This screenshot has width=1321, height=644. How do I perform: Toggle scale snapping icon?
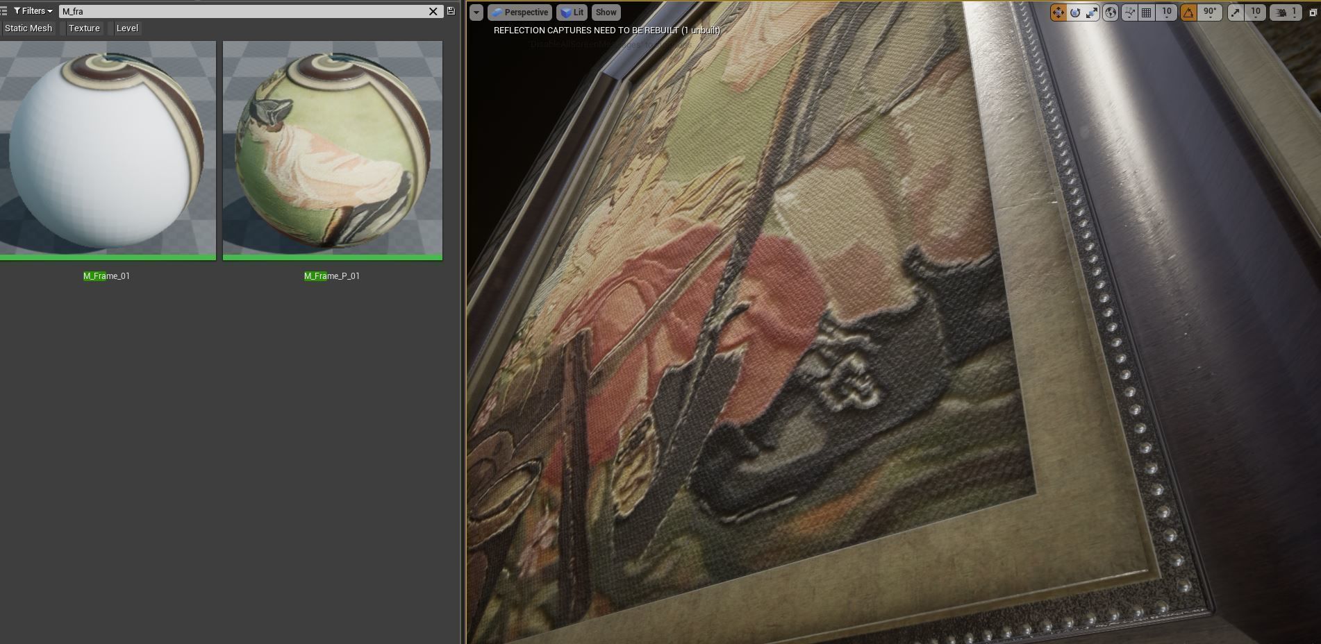(x=1236, y=12)
